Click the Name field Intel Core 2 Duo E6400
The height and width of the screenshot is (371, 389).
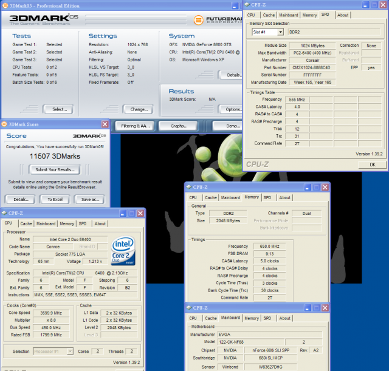(71, 239)
